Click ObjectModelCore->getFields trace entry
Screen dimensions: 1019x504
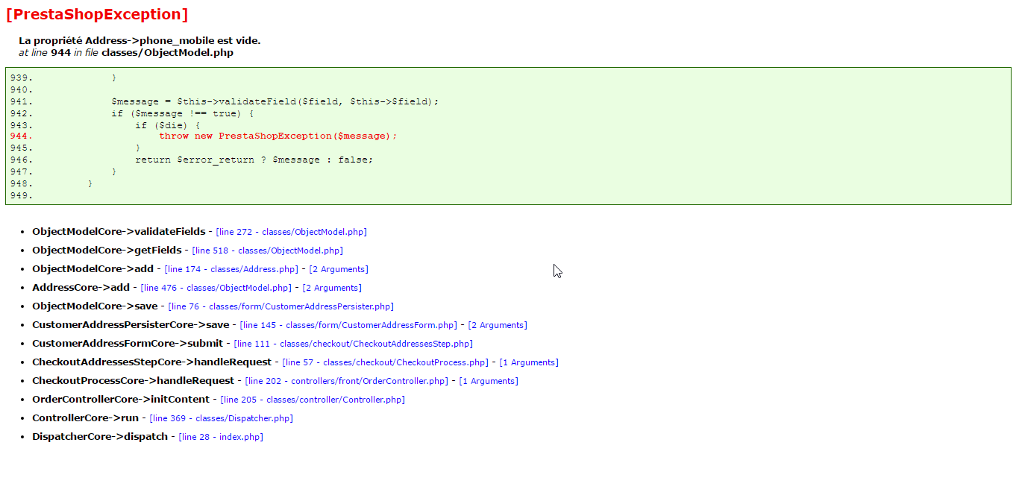click(107, 250)
